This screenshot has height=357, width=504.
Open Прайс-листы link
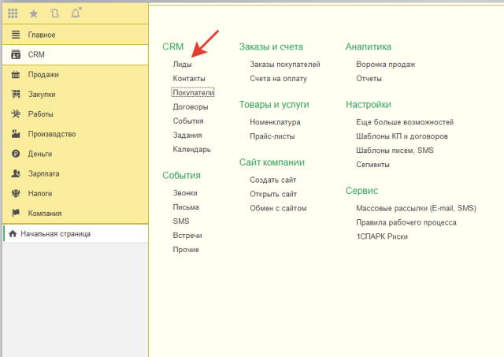(x=272, y=136)
